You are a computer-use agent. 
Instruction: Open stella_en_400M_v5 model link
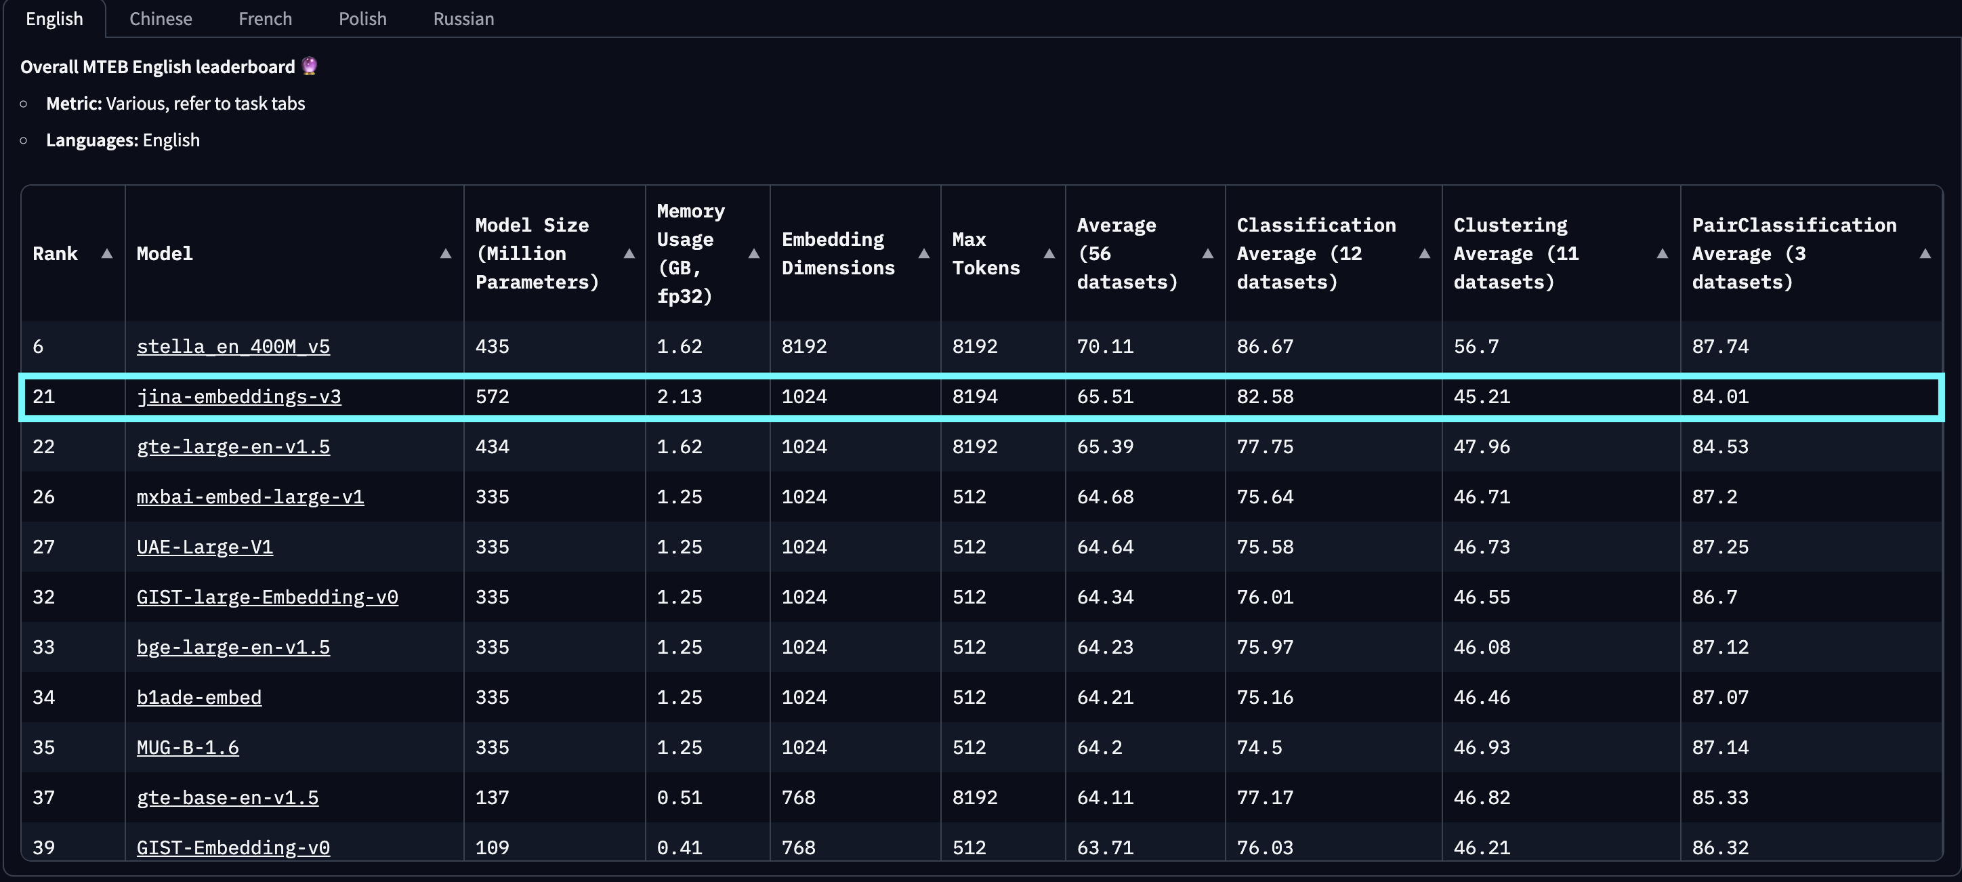[233, 347]
